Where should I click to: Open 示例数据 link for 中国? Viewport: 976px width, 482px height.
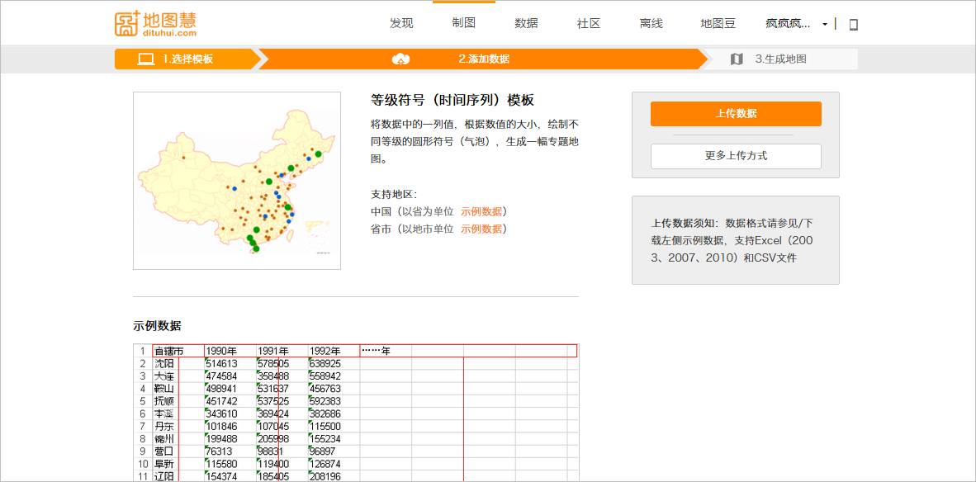[481, 211]
